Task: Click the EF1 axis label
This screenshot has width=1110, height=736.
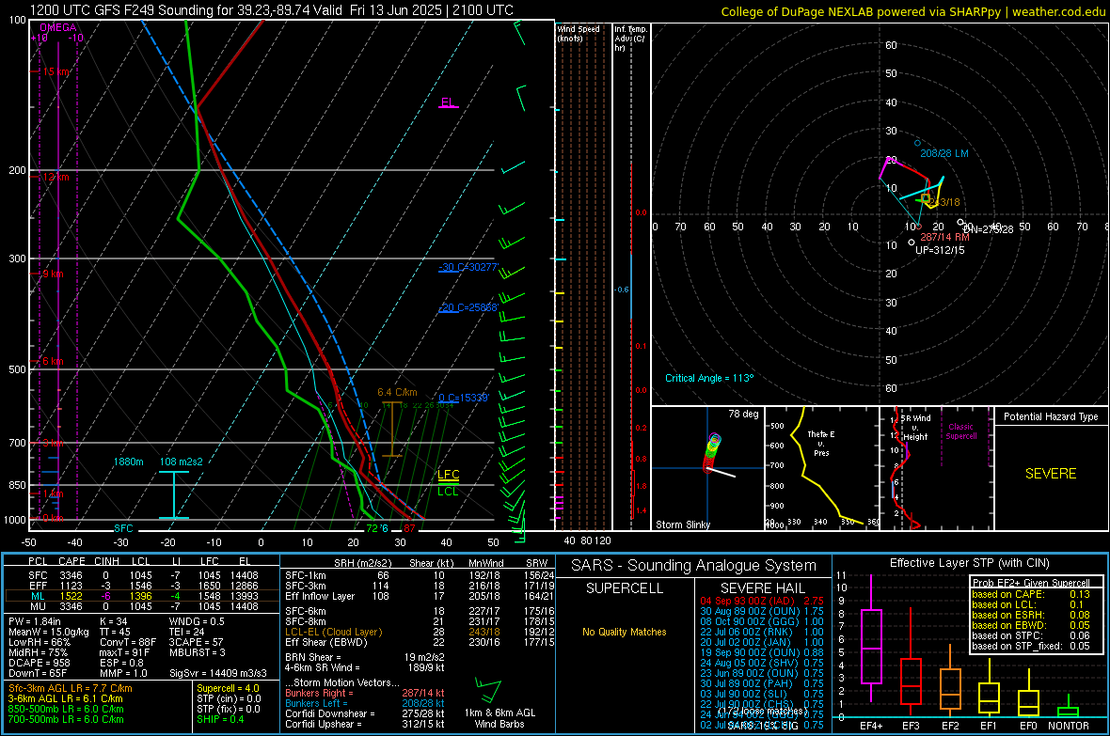Action: (989, 726)
